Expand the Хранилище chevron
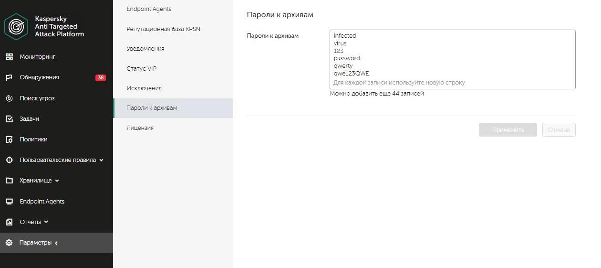Image resolution: width=601 pixels, height=268 pixels. pos(57,181)
